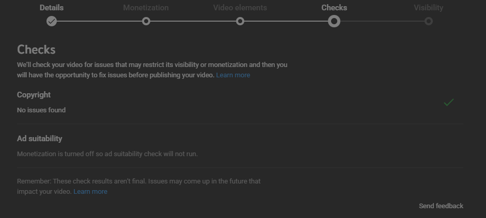
Task: Click the 'Monetization is turned off' message
Action: (107, 154)
